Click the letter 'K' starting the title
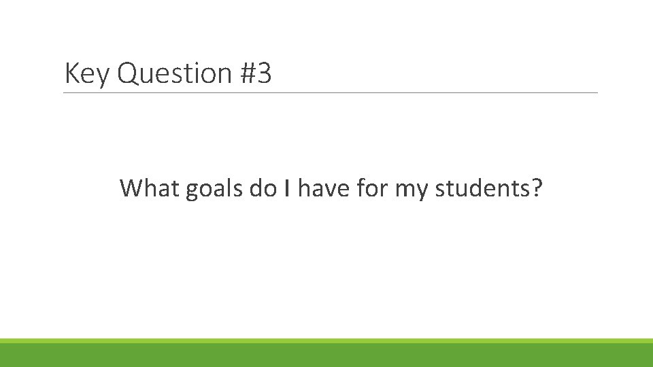The image size is (653, 367). pyautogui.click(x=71, y=73)
